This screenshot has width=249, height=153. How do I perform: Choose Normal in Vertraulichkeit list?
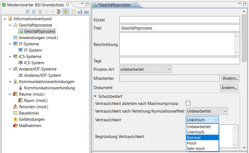click(202, 137)
